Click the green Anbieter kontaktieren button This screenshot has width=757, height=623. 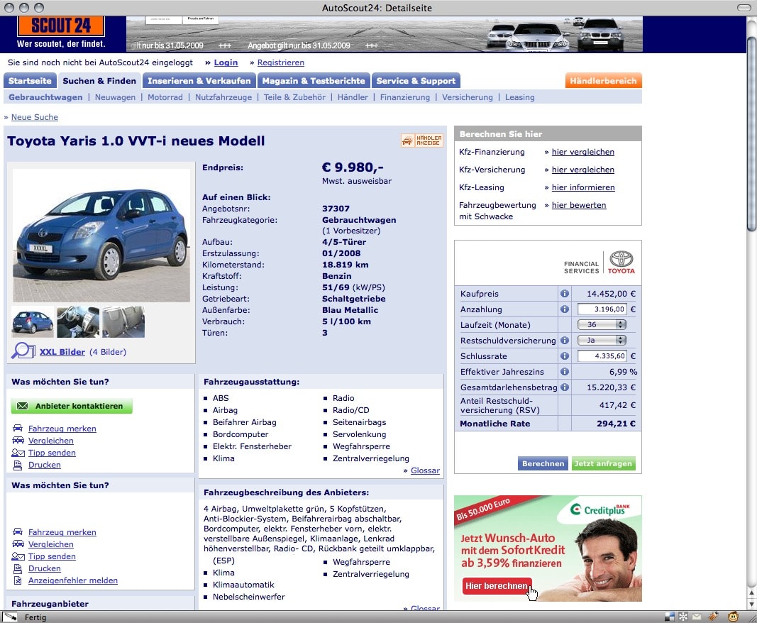point(72,406)
